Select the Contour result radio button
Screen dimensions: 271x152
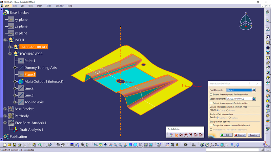[x=217, y=118]
